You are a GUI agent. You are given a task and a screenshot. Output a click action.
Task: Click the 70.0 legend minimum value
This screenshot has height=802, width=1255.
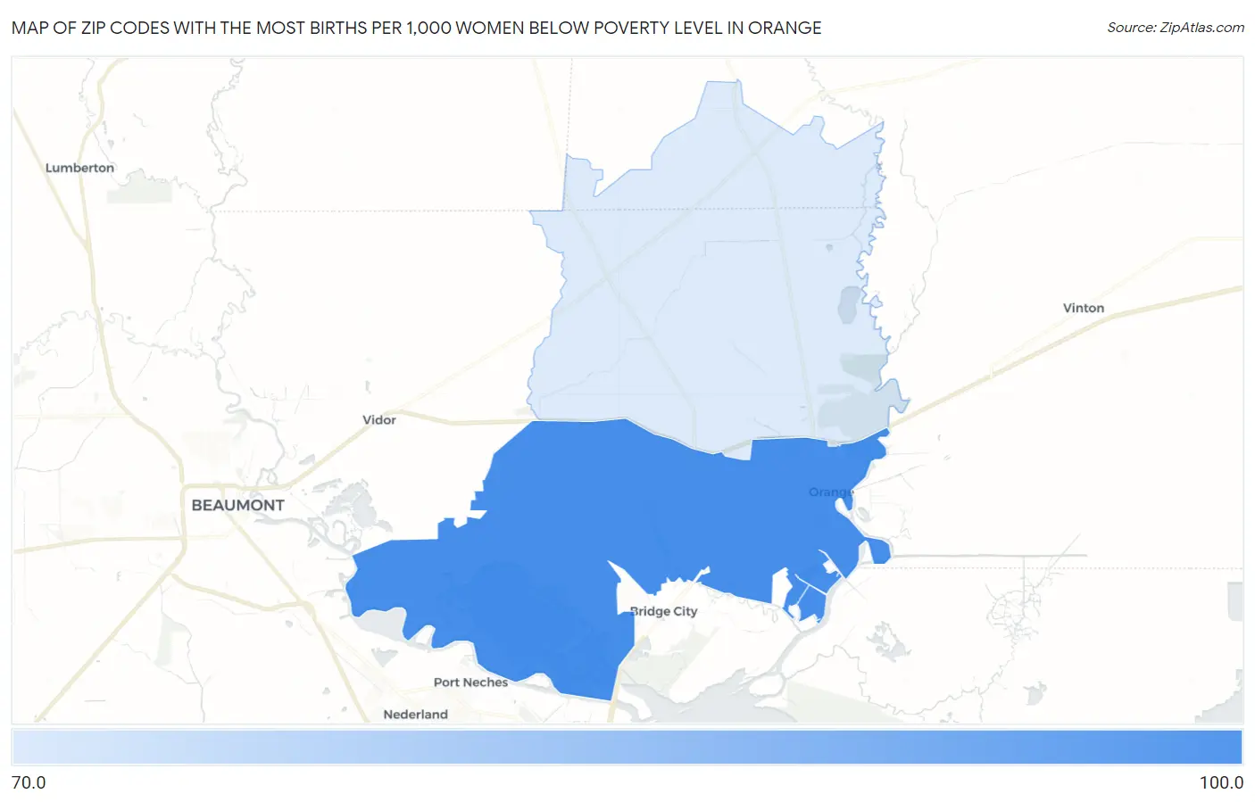coord(29,782)
